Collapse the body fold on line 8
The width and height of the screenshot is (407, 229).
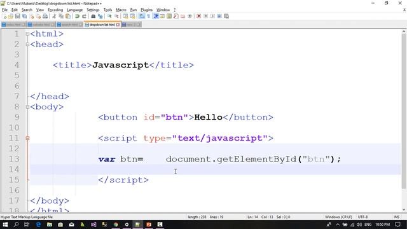(x=27, y=107)
